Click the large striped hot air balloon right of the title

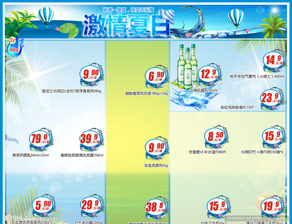[x=236, y=19]
